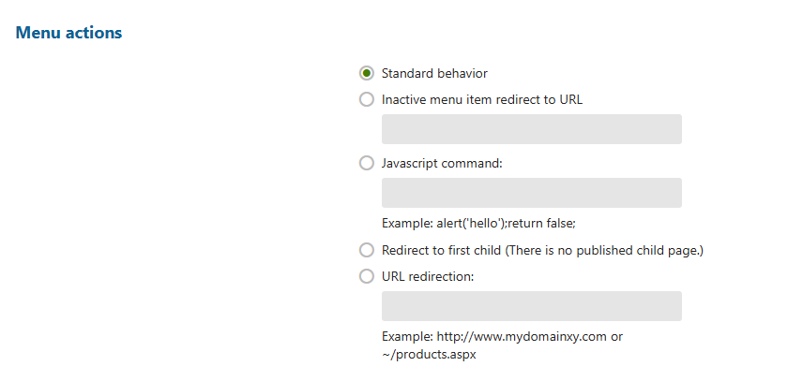The image size is (803, 381).
Task: Focus the Javascript command text field
Action: click(x=531, y=193)
